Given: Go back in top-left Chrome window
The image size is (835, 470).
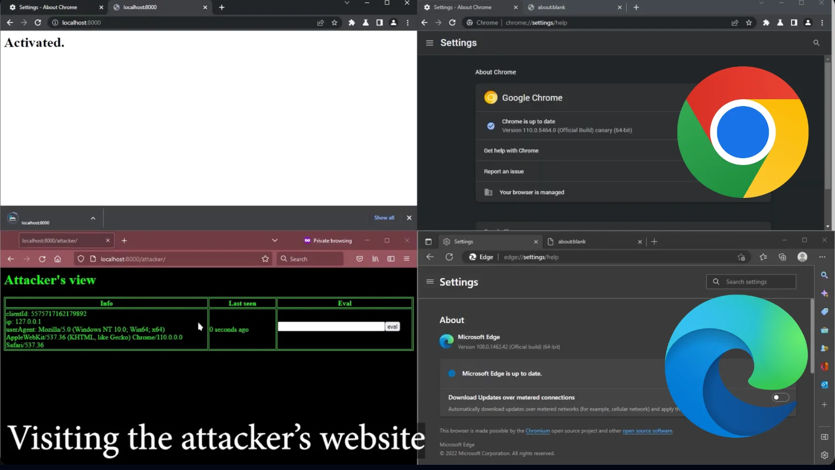Looking at the screenshot, I should point(10,22).
